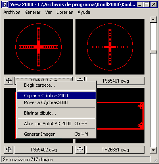Click the scrollbar down arrow
Image resolution: width=159 pixels, height=164 pixels.
pyautogui.click(x=153, y=150)
